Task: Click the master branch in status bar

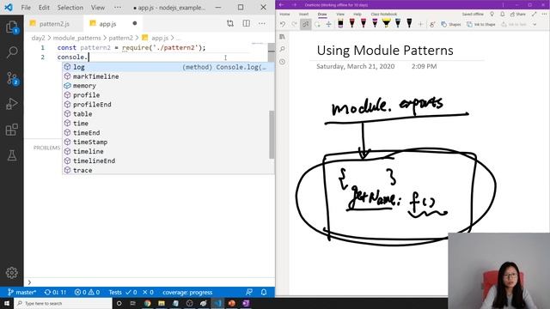Action: click(21, 292)
